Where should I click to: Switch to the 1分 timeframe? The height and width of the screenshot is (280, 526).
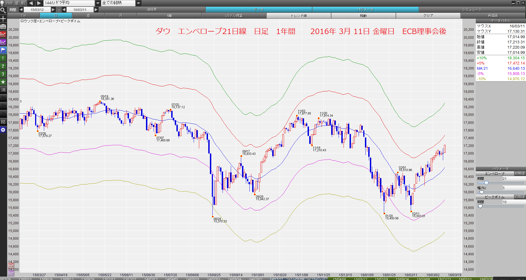point(24,16)
